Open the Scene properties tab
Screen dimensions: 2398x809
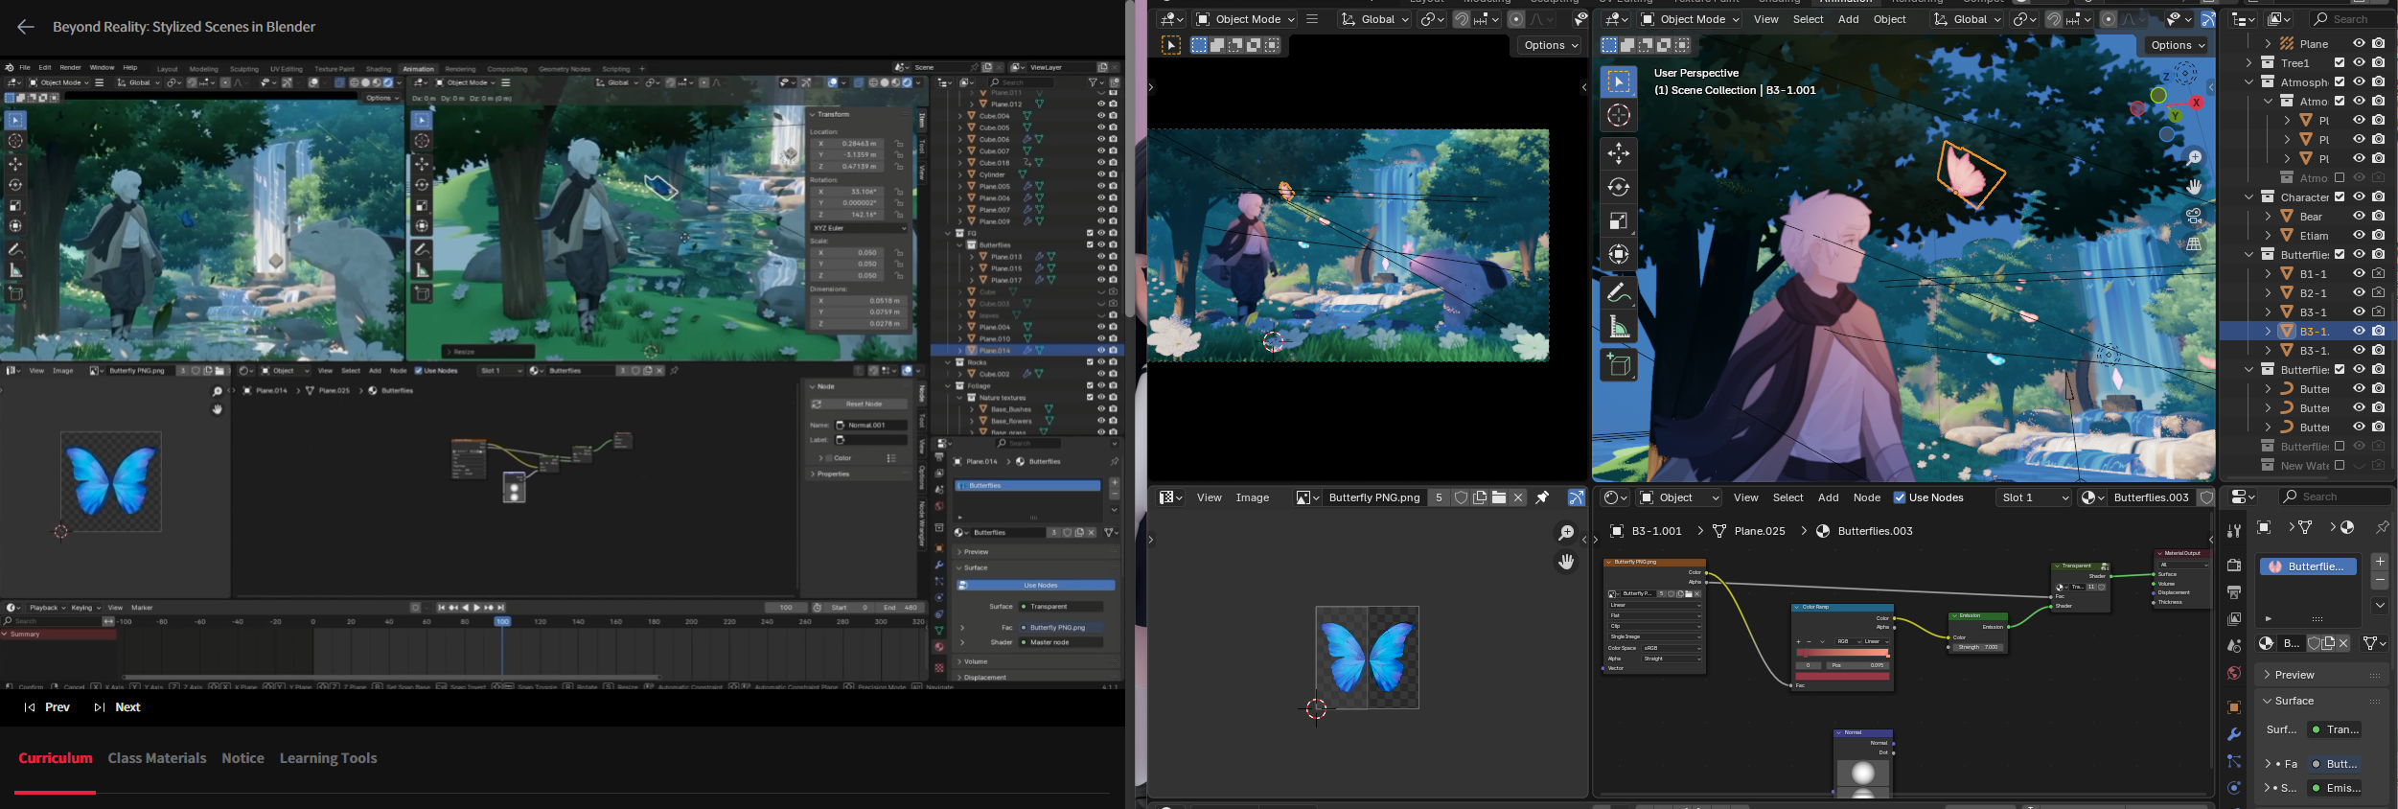(x=2234, y=646)
